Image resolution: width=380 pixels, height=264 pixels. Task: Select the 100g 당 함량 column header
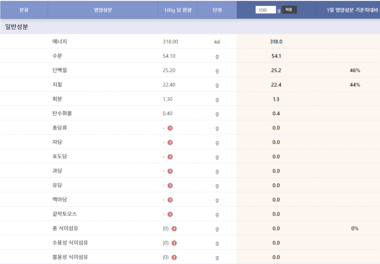pos(178,10)
